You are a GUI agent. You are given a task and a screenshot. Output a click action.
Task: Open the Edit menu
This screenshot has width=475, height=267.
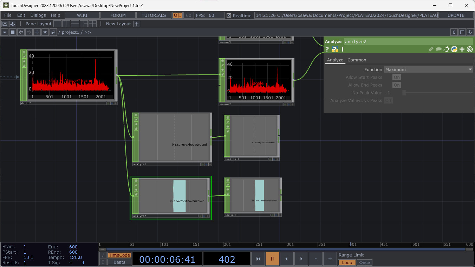coord(21,15)
